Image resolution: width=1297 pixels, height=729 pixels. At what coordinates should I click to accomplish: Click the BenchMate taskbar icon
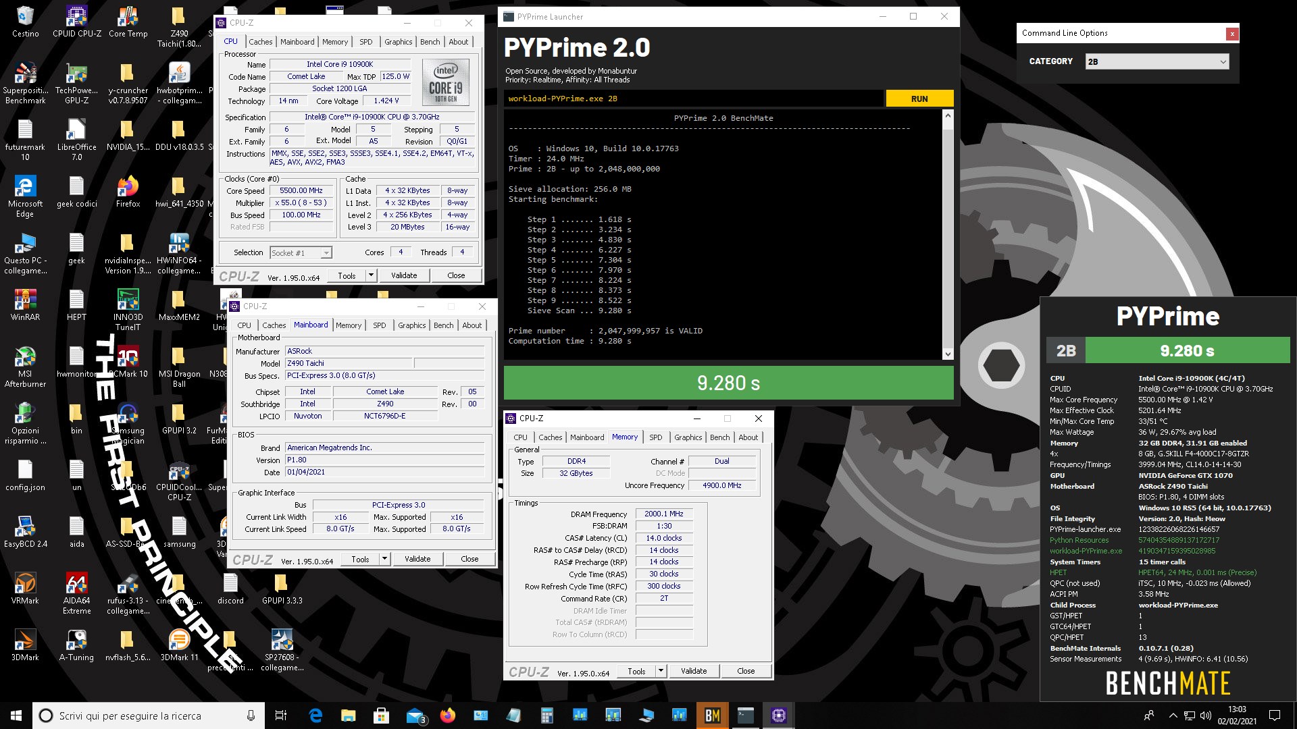(x=713, y=715)
